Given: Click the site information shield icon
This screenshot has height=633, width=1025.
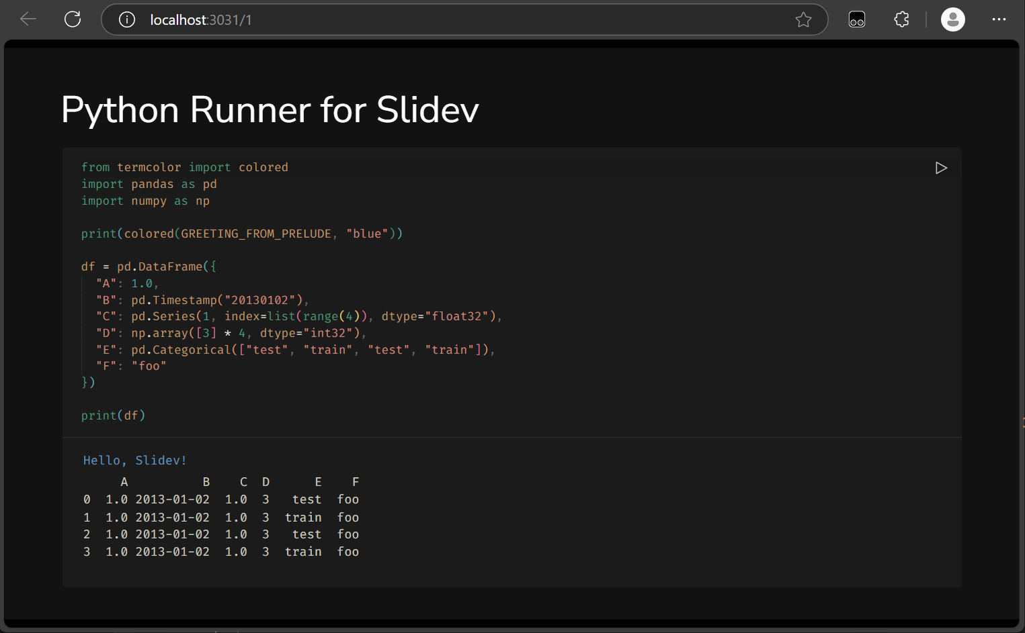Looking at the screenshot, I should tap(126, 19).
